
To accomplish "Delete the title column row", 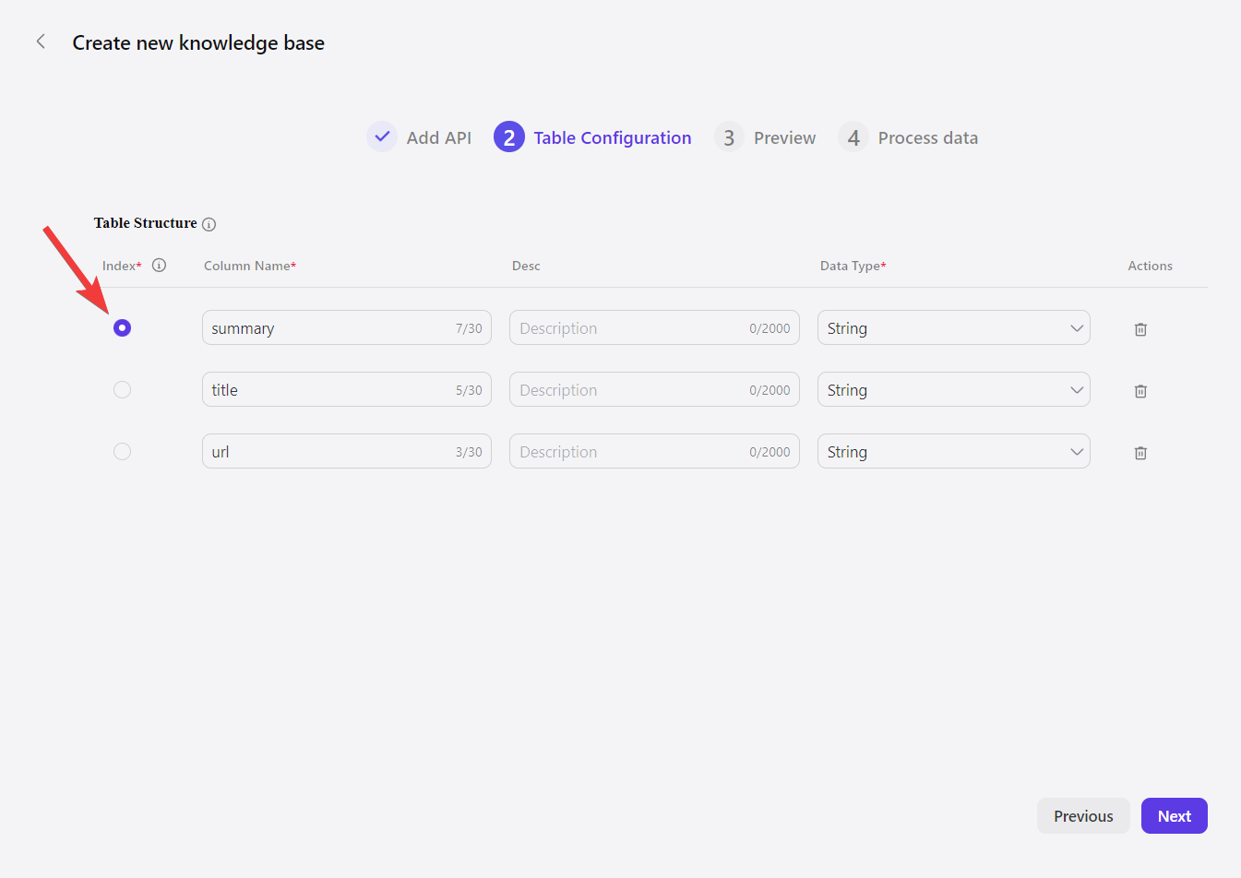I will point(1140,391).
